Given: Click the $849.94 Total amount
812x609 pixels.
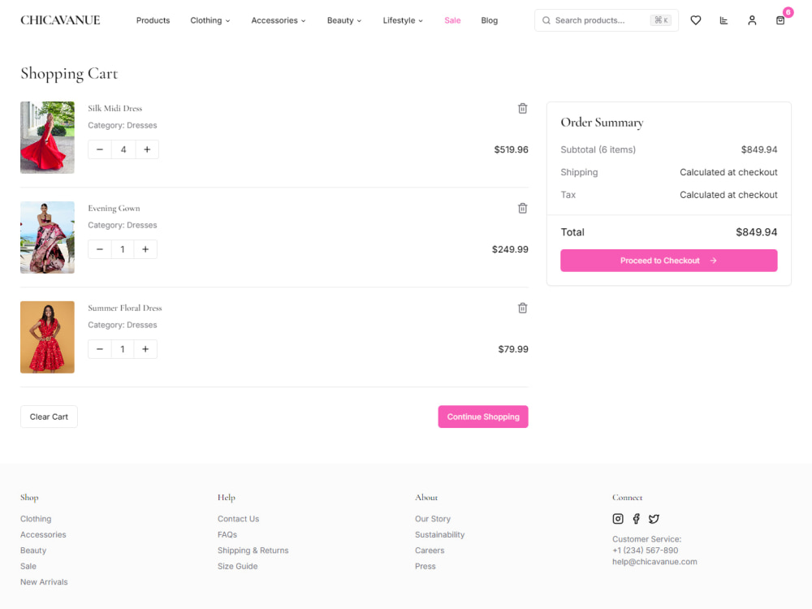Looking at the screenshot, I should coord(757,232).
